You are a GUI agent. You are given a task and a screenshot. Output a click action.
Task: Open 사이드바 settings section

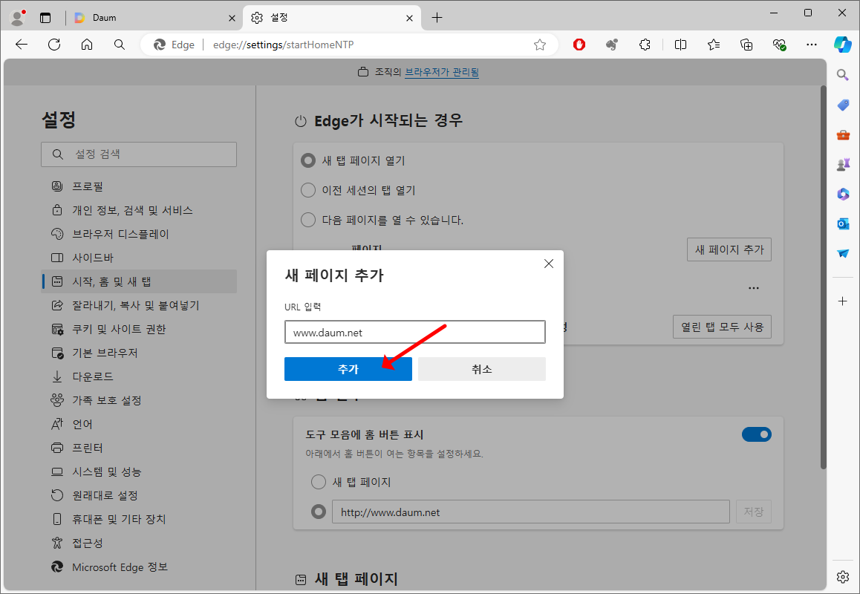[139, 258]
